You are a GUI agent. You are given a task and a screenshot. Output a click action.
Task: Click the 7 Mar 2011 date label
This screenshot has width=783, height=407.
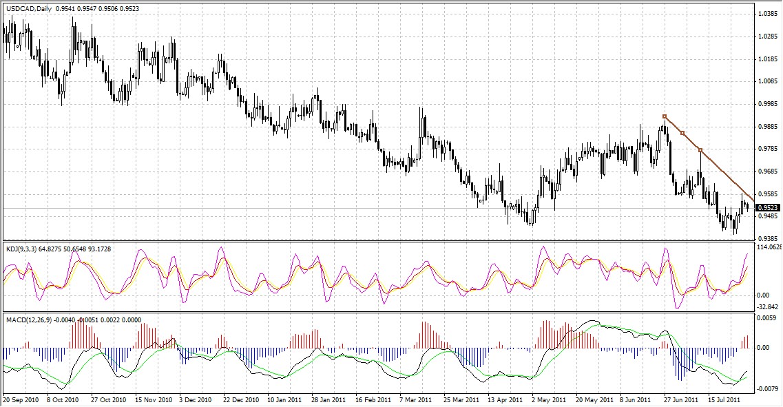point(415,399)
